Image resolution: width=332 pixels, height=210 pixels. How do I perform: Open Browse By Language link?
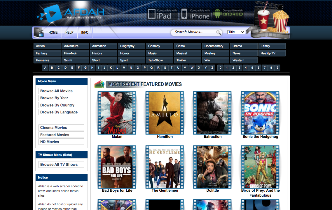pos(61,112)
